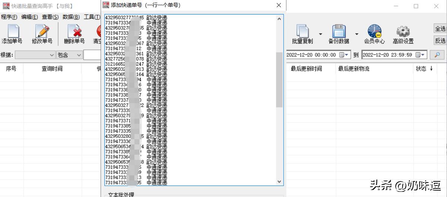Click the main window title bar app icon
Image resolution: width=447 pixels, height=197 pixels.
(6, 6)
